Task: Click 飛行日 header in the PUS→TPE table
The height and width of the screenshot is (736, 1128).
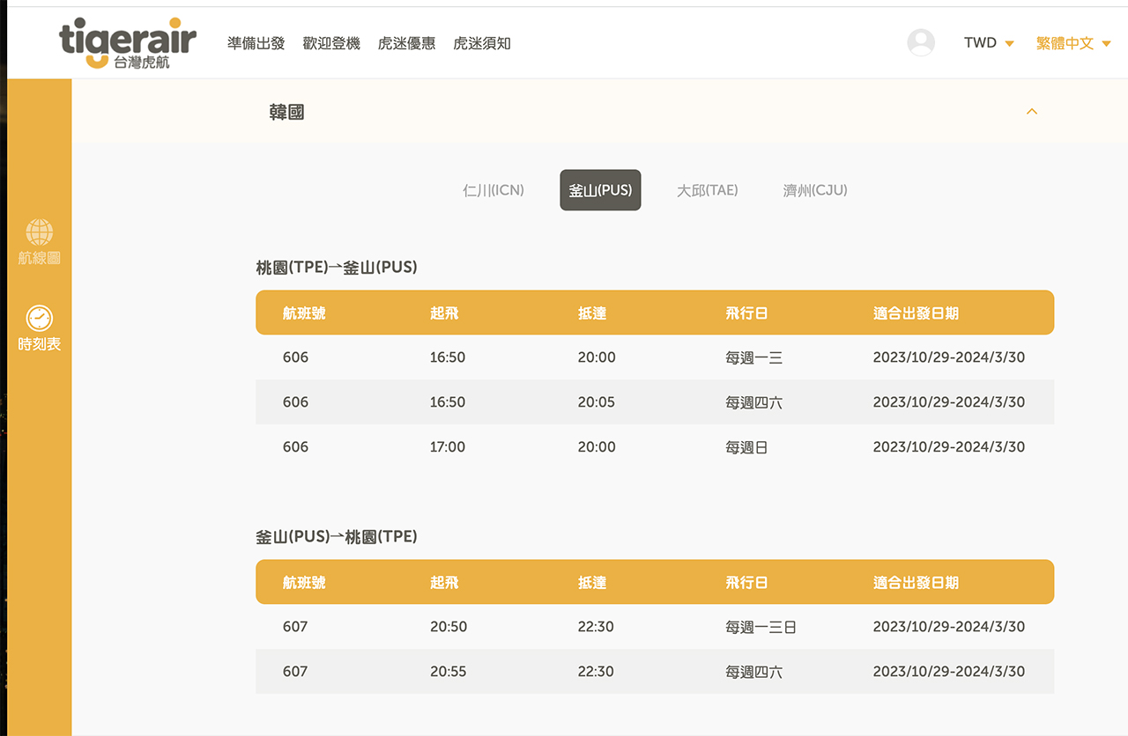Action: tap(746, 582)
